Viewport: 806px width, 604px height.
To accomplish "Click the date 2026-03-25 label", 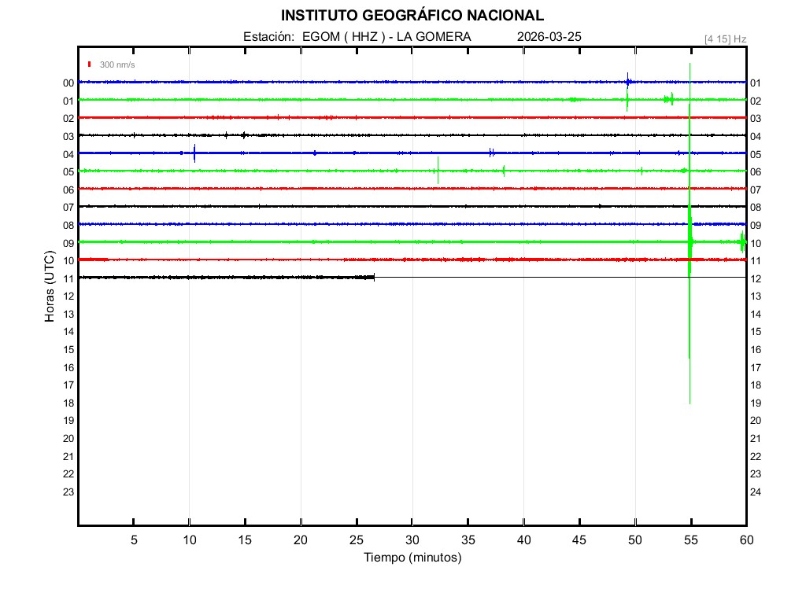I will 549,37.
